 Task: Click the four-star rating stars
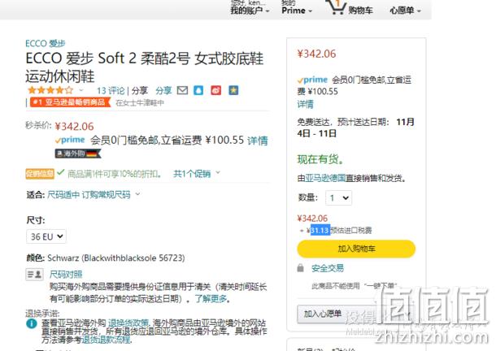[50, 90]
